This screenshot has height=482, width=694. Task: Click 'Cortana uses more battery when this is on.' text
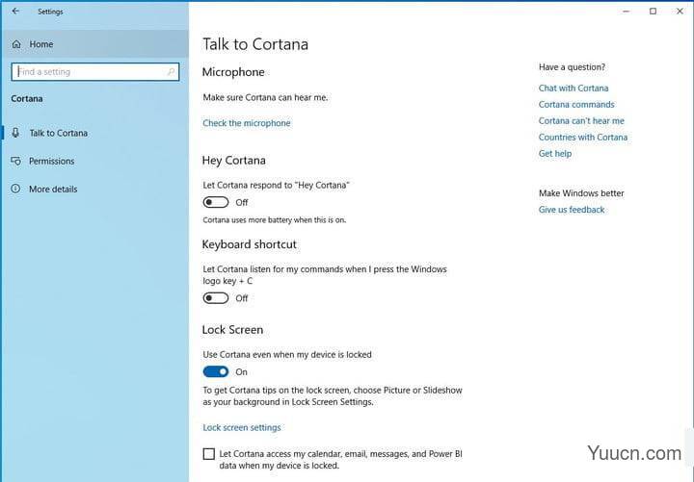(x=275, y=220)
